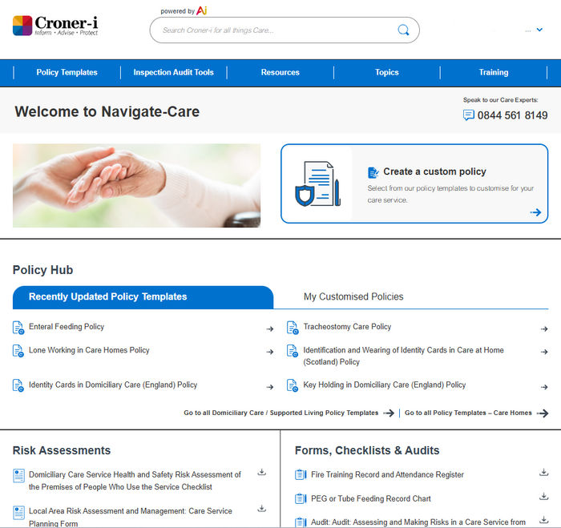Select the Recently Updated Policy Templates tab
Viewport: 561px width, 528px height.
tap(107, 296)
